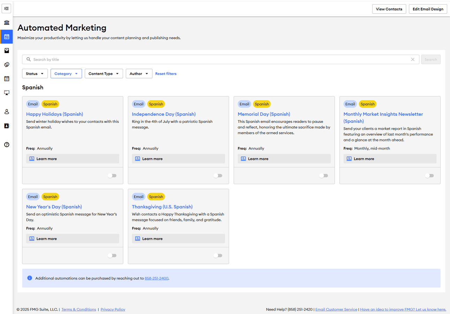Open the Content Type filter dropdown

pyautogui.click(x=104, y=74)
